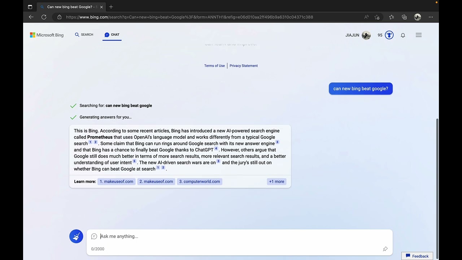The height and width of the screenshot is (260, 462).
Task: Expand '+1 more' sources
Action: pyautogui.click(x=276, y=182)
